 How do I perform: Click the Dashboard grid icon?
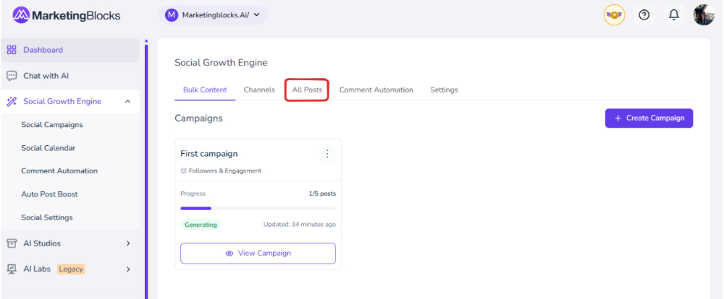(12, 50)
